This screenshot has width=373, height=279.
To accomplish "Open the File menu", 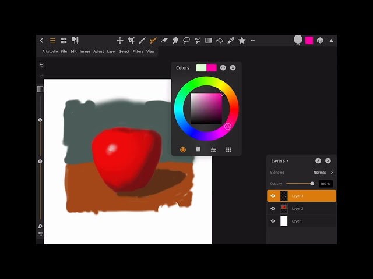I will click(x=64, y=51).
